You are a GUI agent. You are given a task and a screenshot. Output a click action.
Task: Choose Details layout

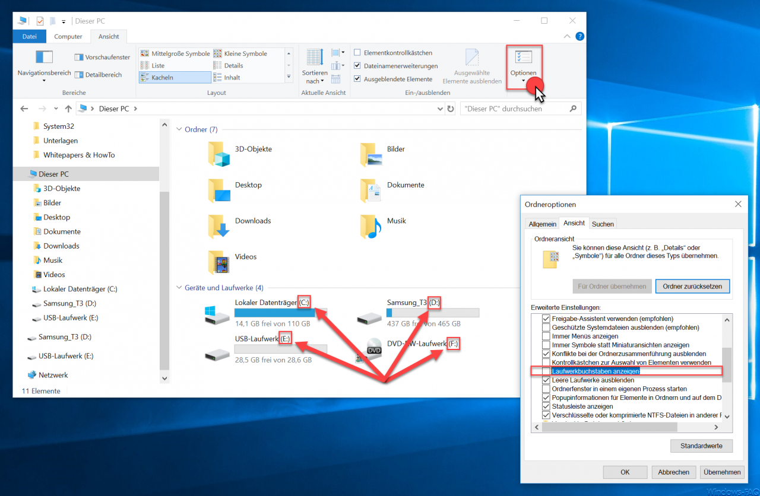228,65
